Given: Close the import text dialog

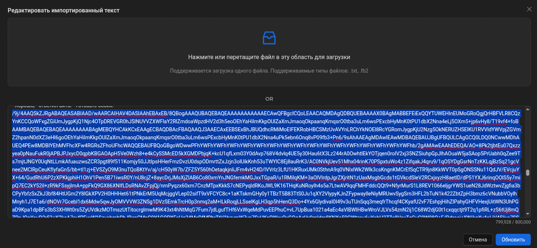Looking at the screenshot, I should tap(529, 9).
